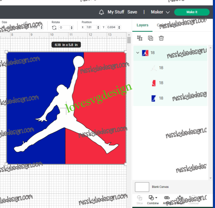The width and height of the screenshot is (215, 208).
Task: Click the Contour tool
Action: pyautogui.click(x=193, y=200)
